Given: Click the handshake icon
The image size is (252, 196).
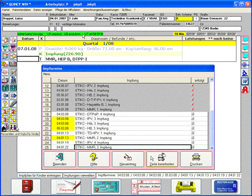Looking at the screenshot, I should [5, 72].
